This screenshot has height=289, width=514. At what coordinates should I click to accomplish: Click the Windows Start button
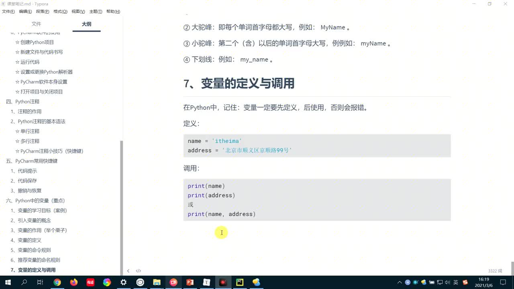pos(8,282)
